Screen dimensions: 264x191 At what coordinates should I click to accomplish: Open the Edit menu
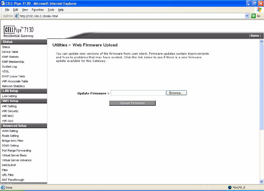(x=16, y=10)
